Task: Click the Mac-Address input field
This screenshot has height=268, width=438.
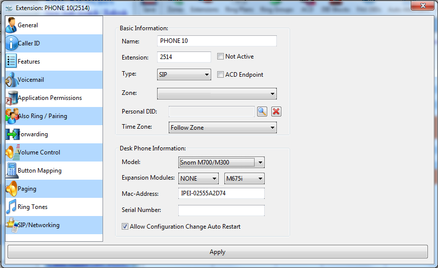Action: (x=221, y=194)
